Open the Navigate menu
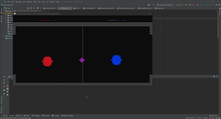Viewport: 221px width, 119px height. tap(18, 2)
